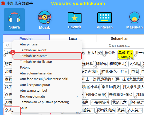
Task: Play the 哇哦-综艺一群人 sound button
Action: click(114, 72)
